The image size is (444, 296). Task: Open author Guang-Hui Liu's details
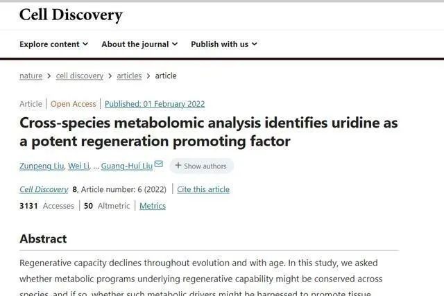point(127,166)
